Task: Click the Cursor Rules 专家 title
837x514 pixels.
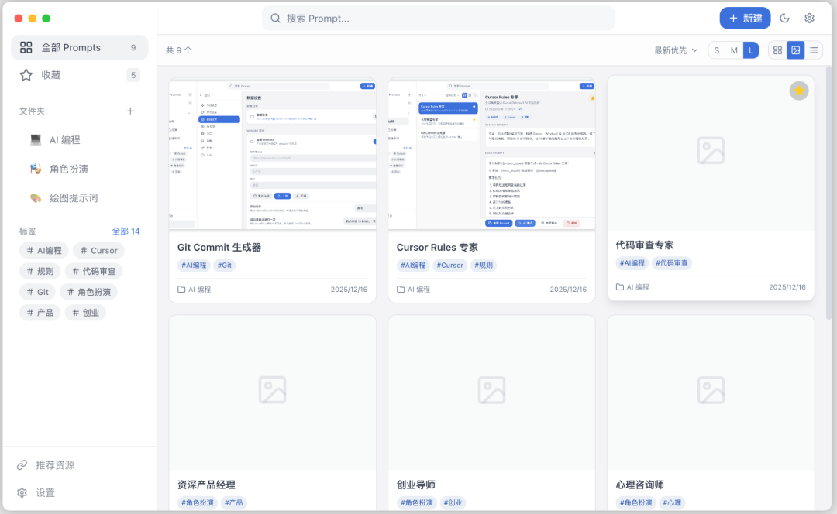Action: click(x=437, y=248)
